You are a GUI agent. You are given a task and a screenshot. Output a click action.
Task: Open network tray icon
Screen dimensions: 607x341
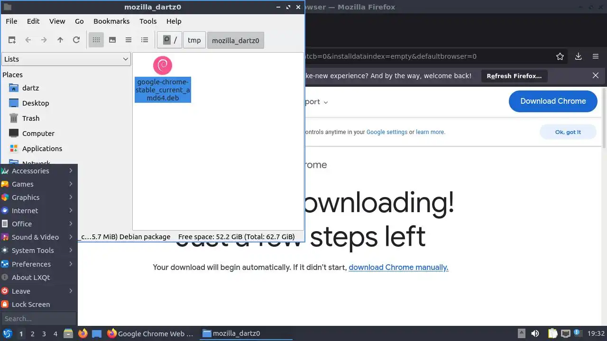565,333
